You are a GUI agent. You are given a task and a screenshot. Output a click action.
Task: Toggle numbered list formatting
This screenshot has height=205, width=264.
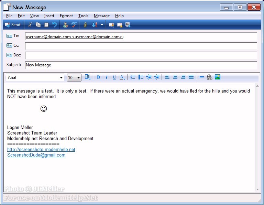(x=133, y=77)
